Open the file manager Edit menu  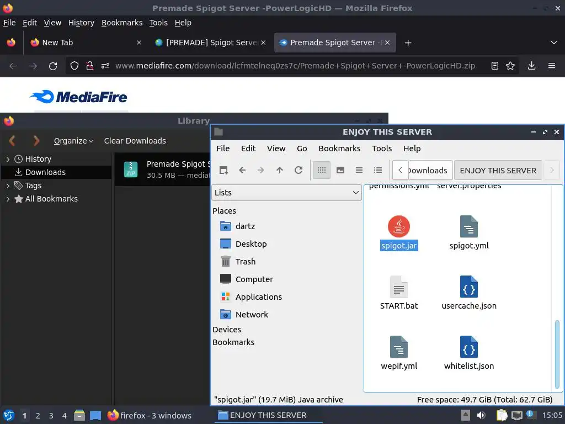[248, 149]
